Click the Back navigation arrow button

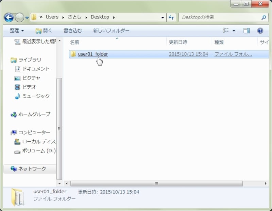tap(9, 17)
